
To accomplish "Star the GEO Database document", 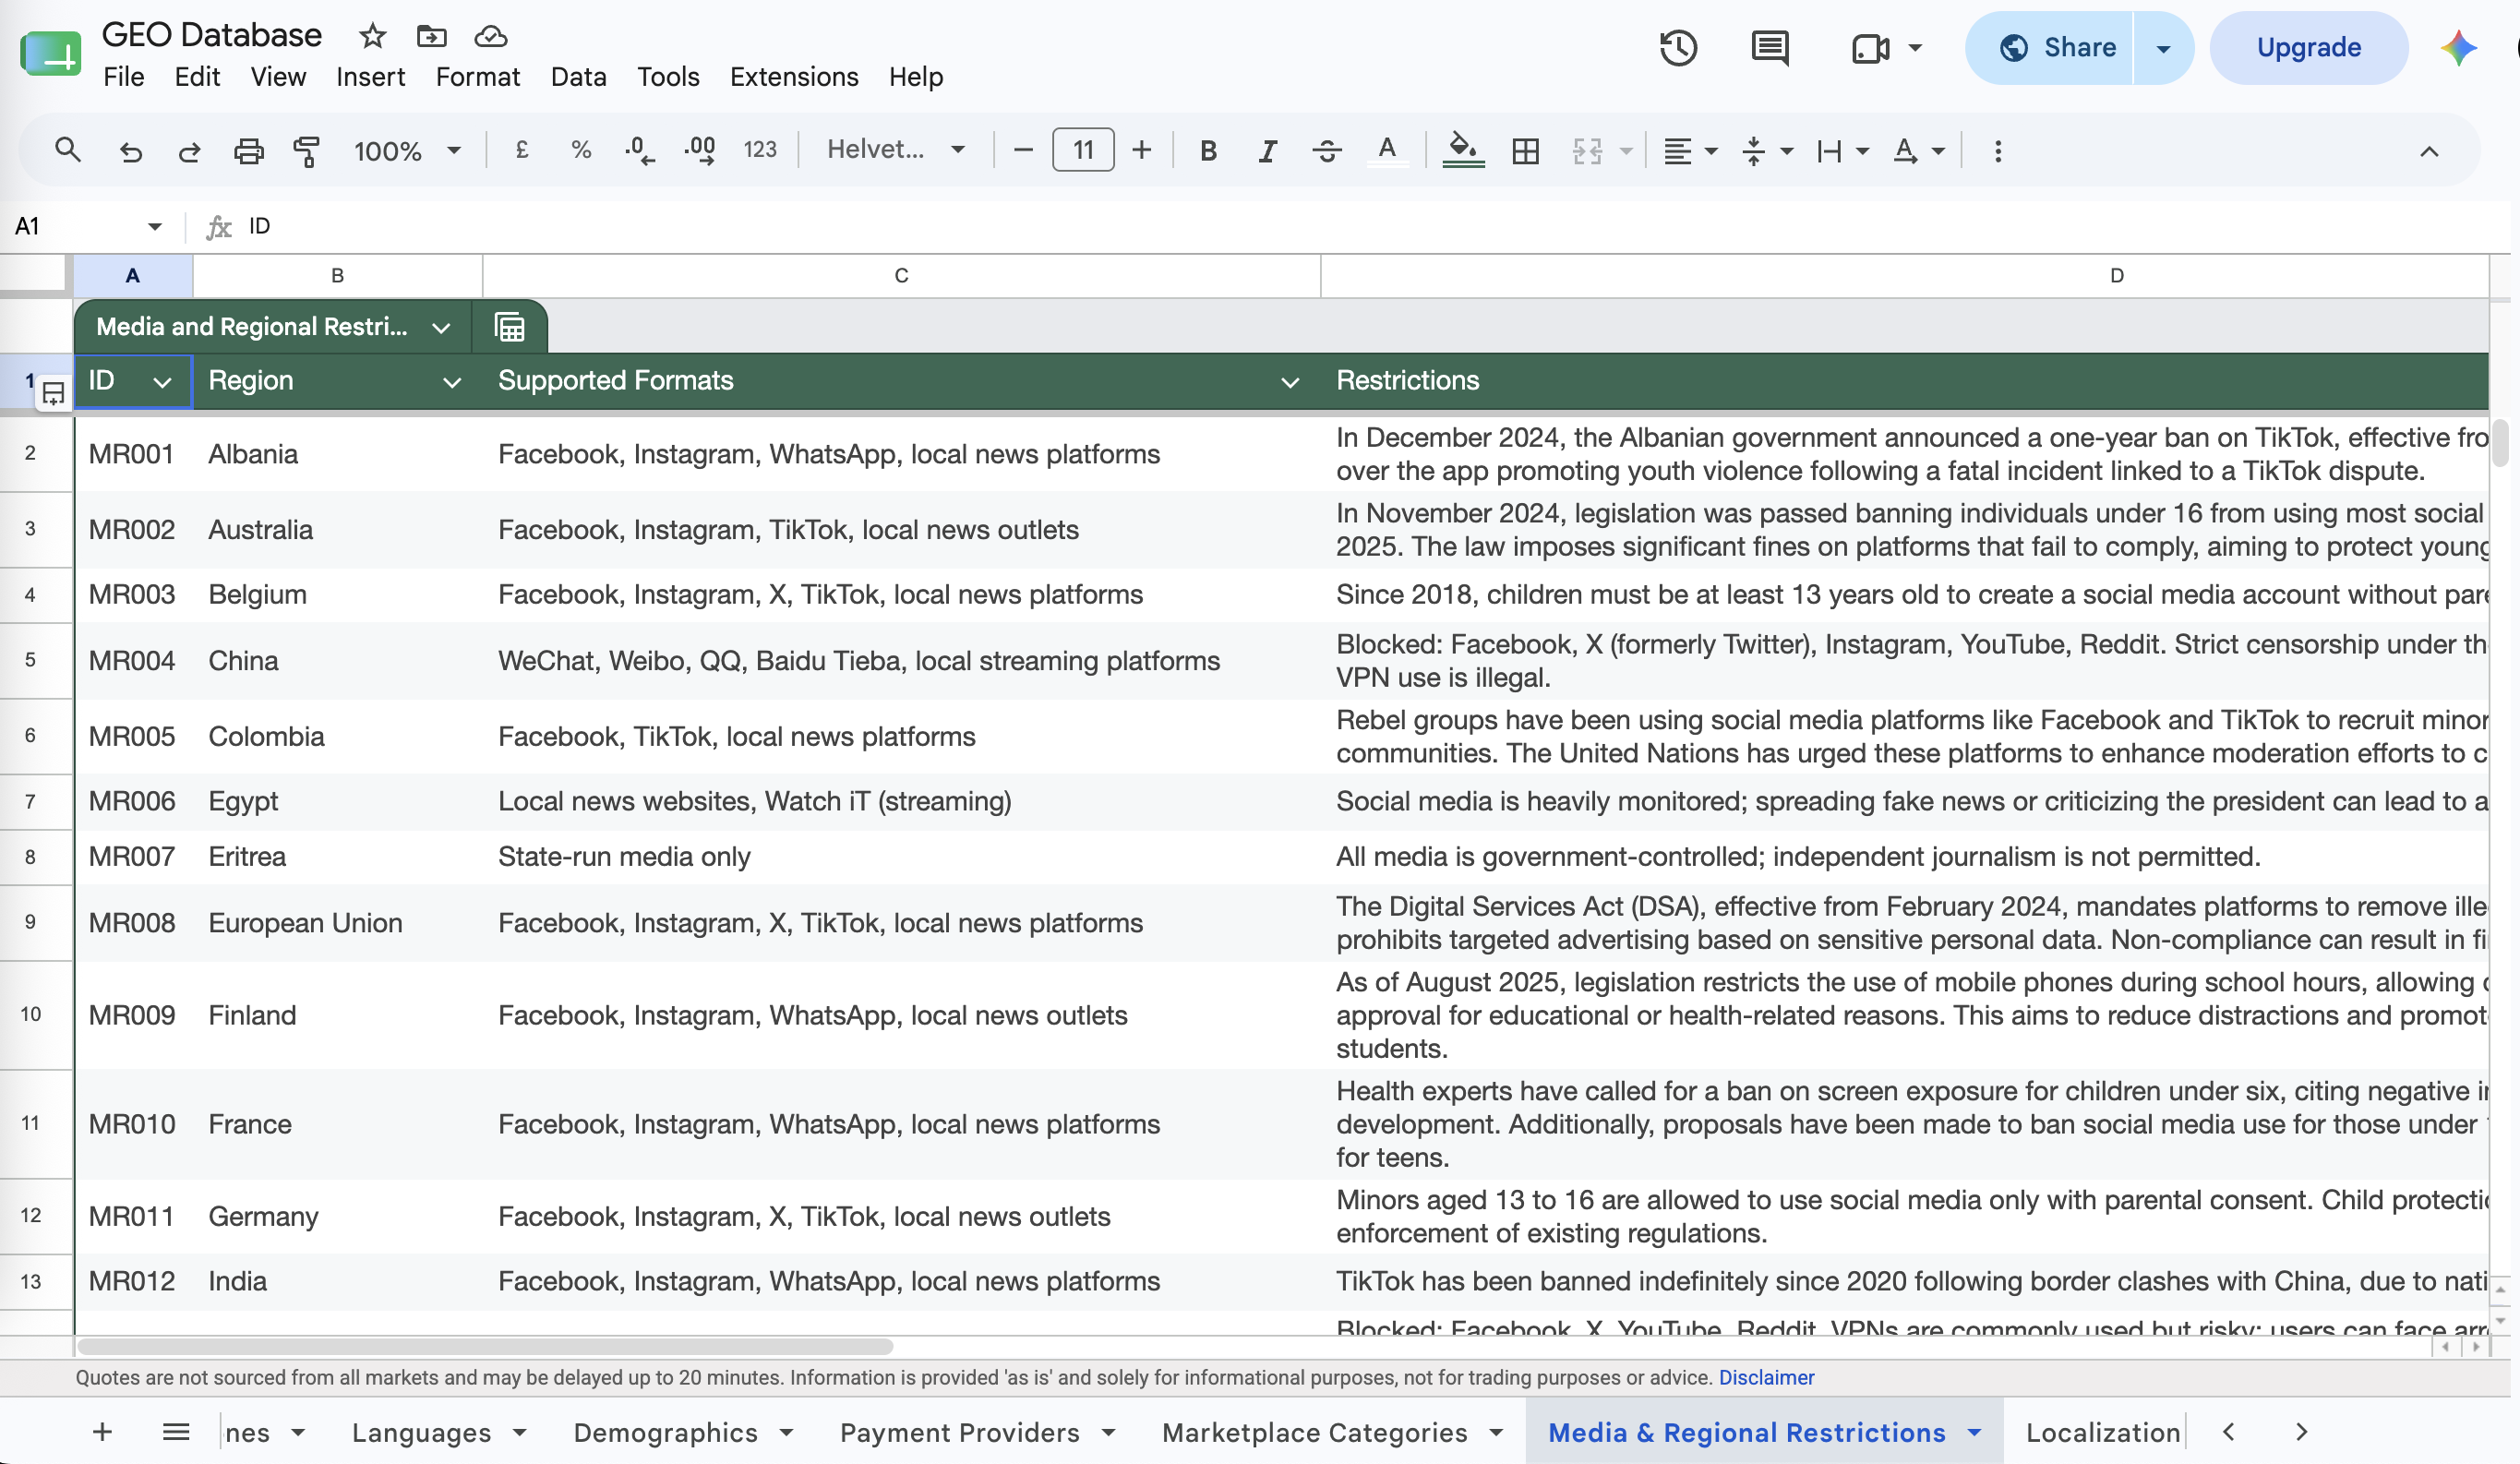I will [373, 36].
